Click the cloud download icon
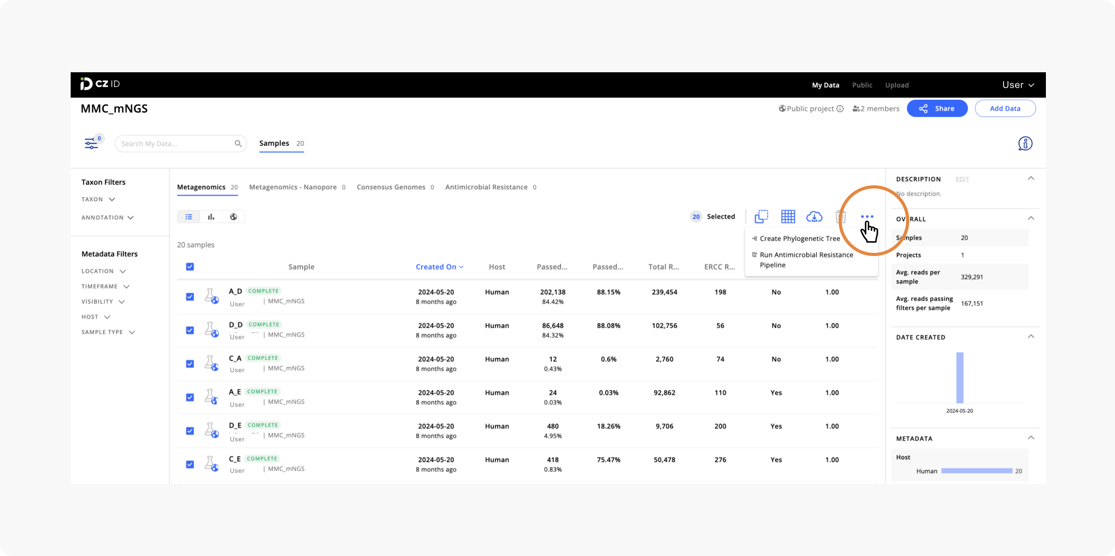Screen dimensions: 1115x556 (x=814, y=216)
